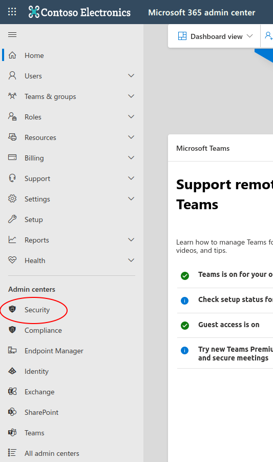
Task: Expand the Billing chevron
Action: (x=131, y=157)
